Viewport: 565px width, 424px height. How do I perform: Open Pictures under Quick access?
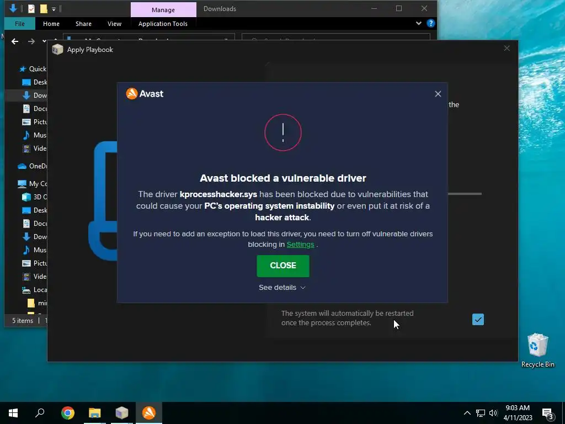[34, 122]
